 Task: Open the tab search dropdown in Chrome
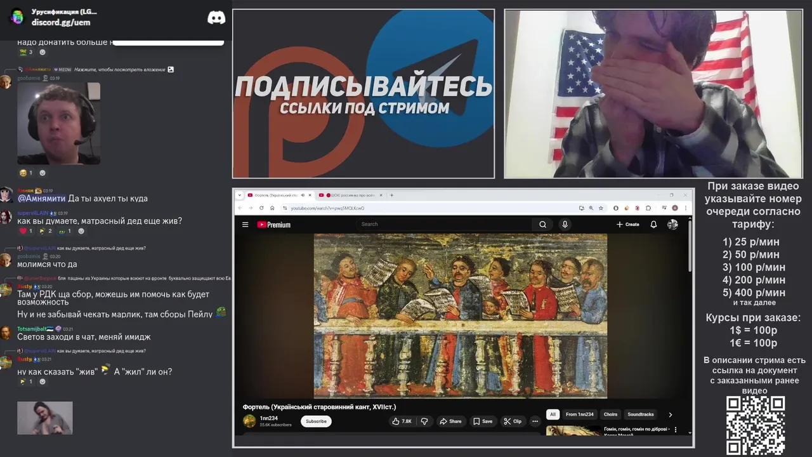[x=240, y=195]
